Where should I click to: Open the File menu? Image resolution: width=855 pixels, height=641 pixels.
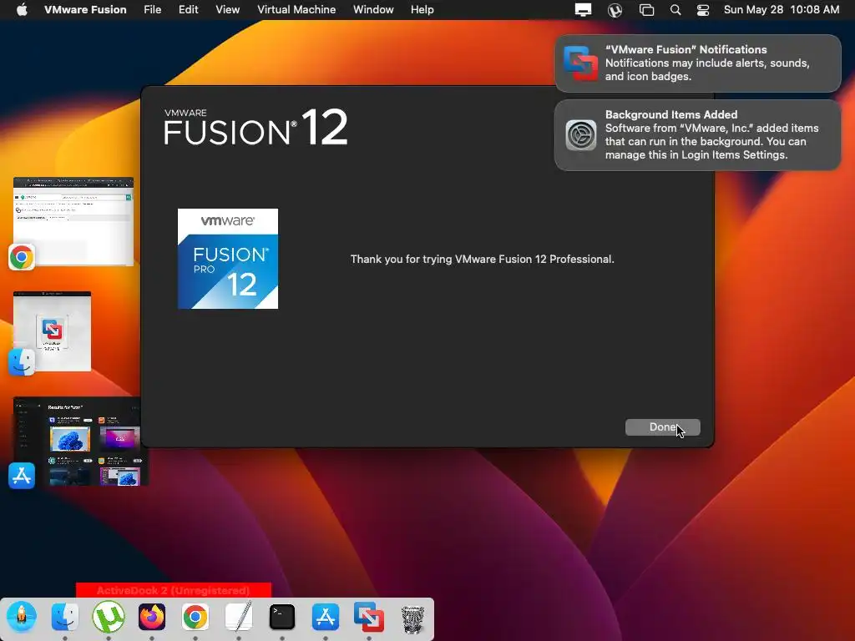coord(152,10)
